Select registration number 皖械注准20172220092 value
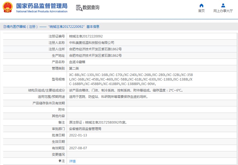 pyautogui.click(x=86, y=36)
